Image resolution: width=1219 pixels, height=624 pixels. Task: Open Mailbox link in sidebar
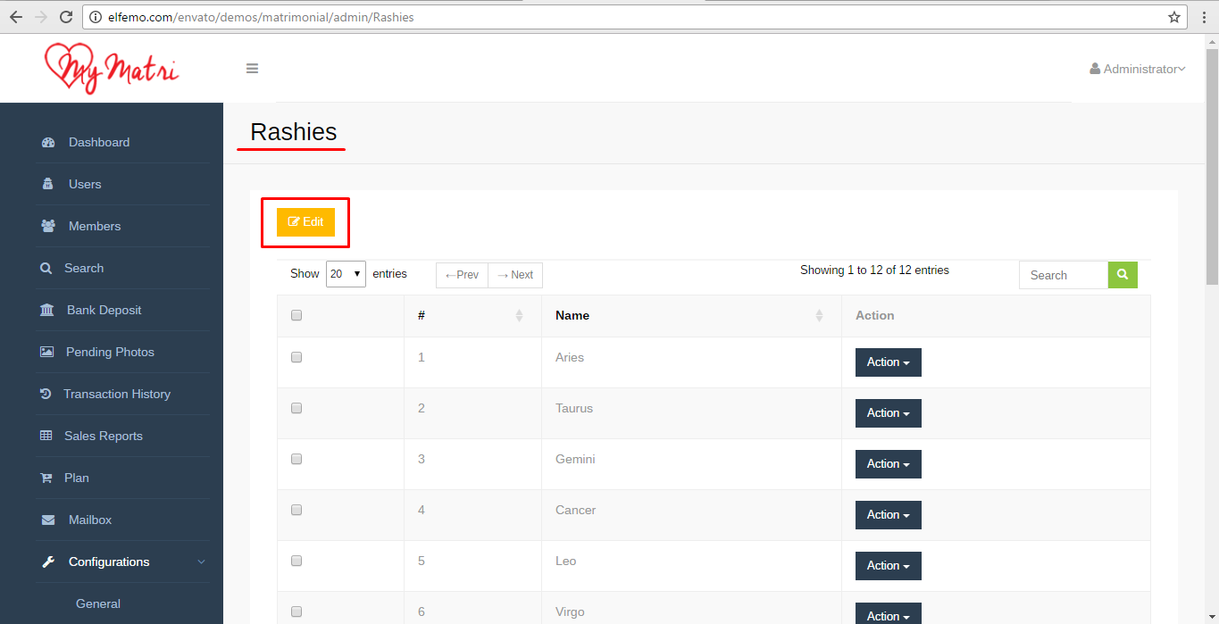coord(90,520)
